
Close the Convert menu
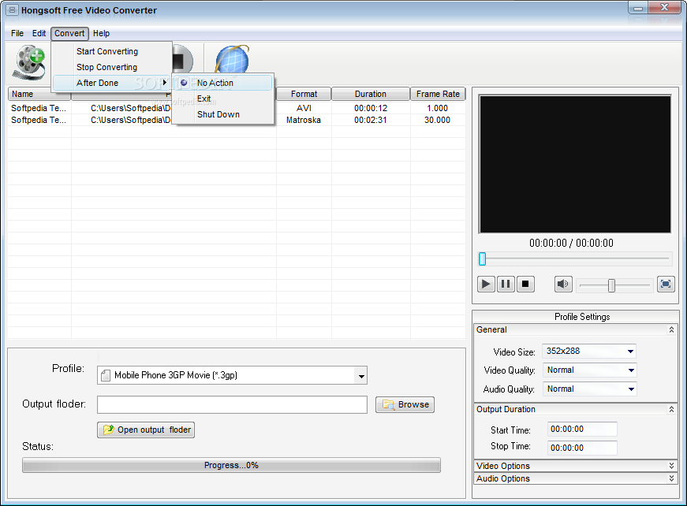pyautogui.click(x=69, y=33)
